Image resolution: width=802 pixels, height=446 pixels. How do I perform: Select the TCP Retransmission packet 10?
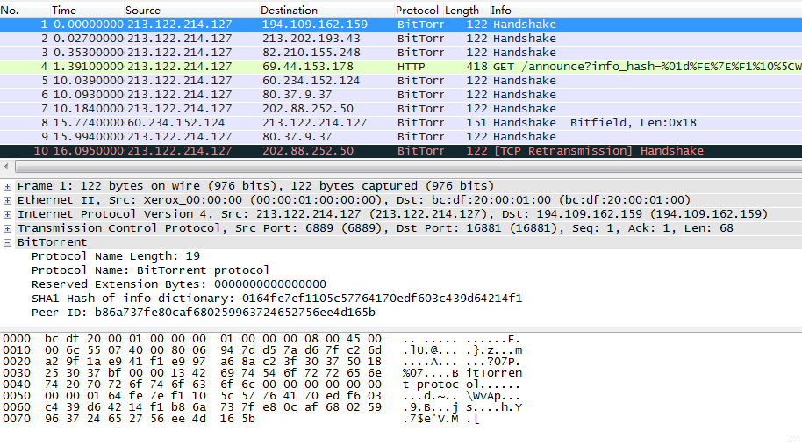click(x=401, y=151)
